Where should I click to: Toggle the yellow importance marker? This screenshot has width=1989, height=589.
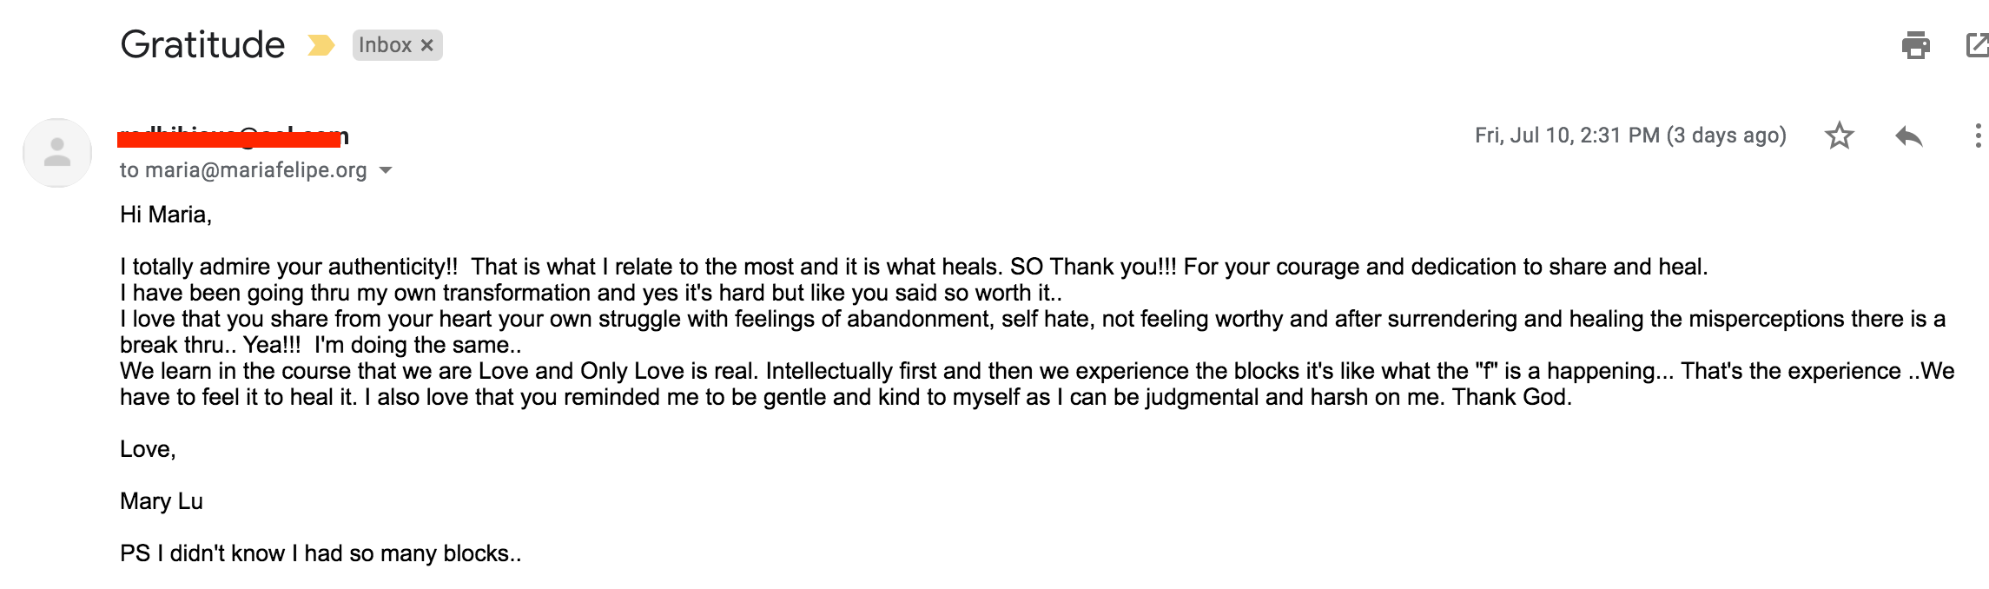point(320,45)
